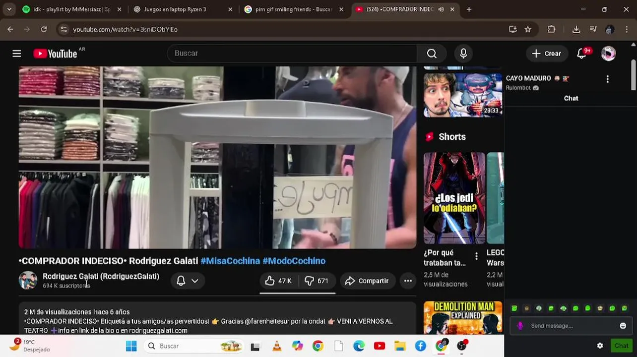The height and width of the screenshot is (357, 637).
Task: Open the Chrome profile avatar
Action: [x=610, y=29]
